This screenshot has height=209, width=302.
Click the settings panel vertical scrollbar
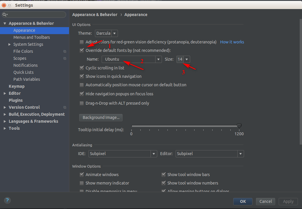pyautogui.click(x=301, y=82)
